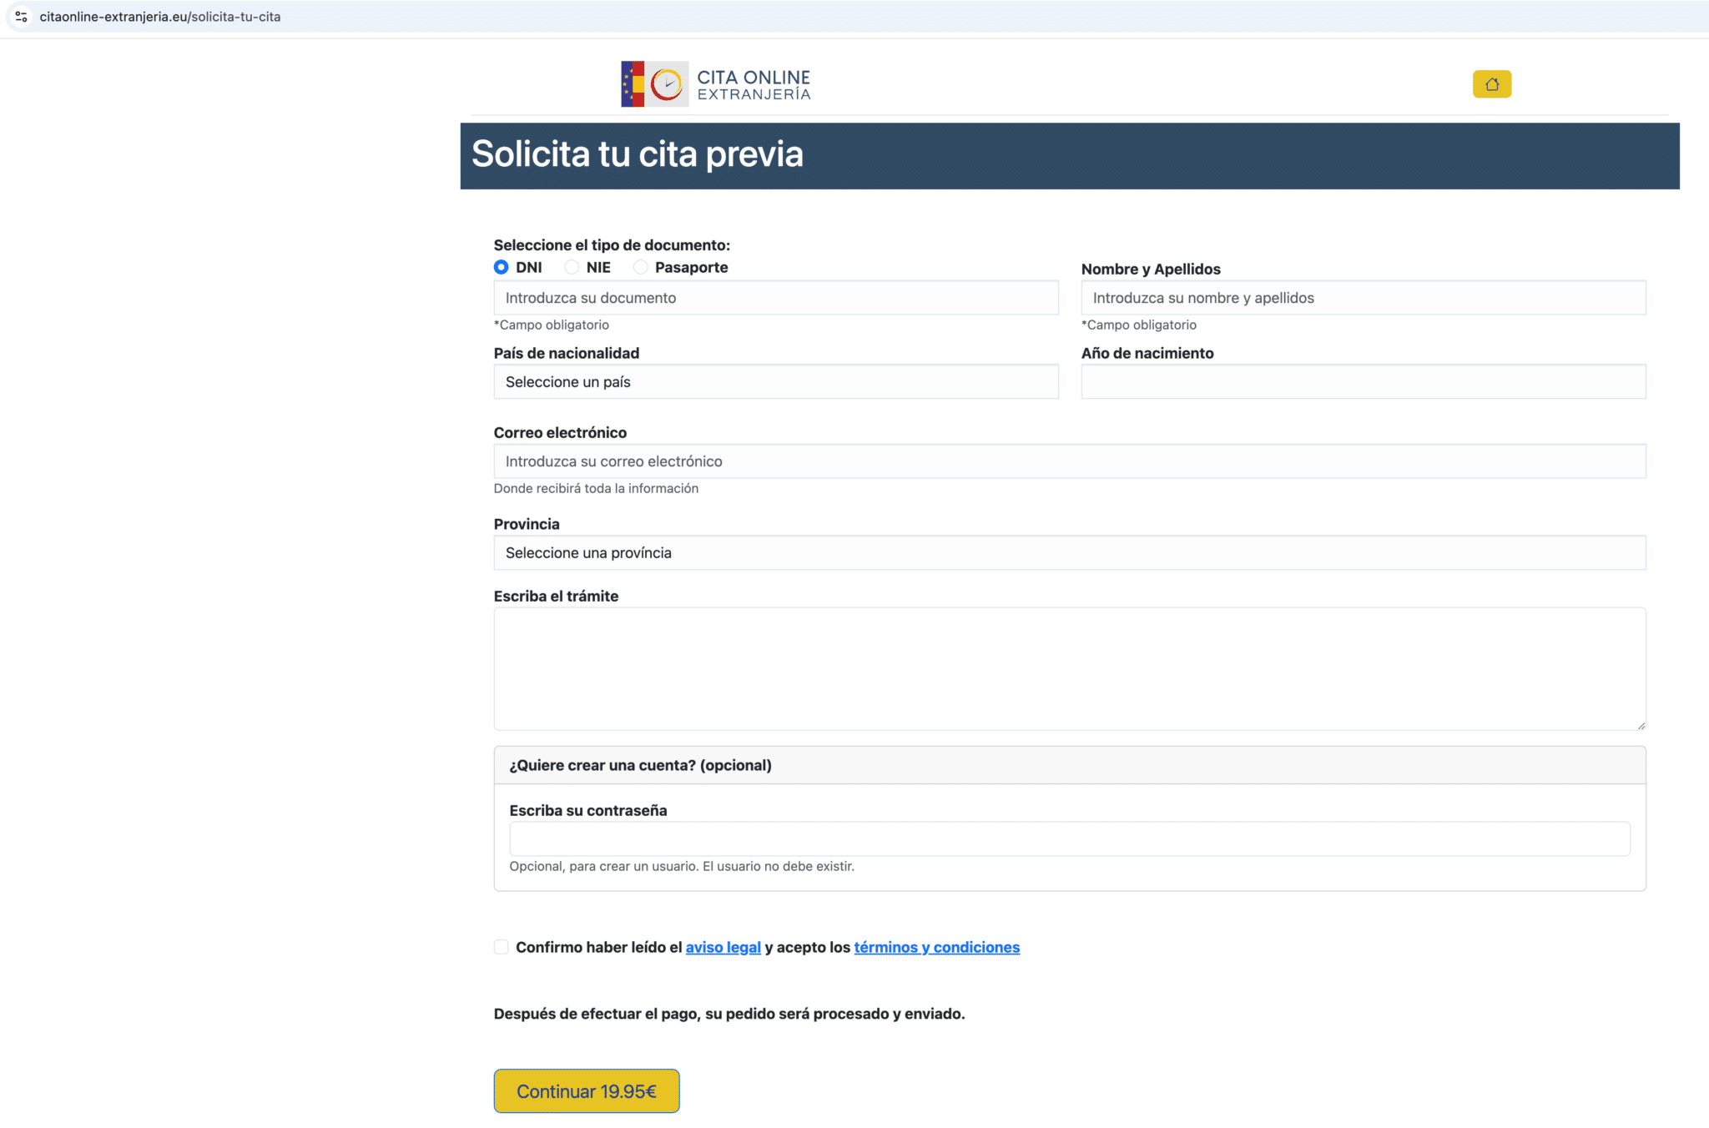The width and height of the screenshot is (1709, 1128).
Task: Select the DNI radio button
Action: (x=501, y=267)
